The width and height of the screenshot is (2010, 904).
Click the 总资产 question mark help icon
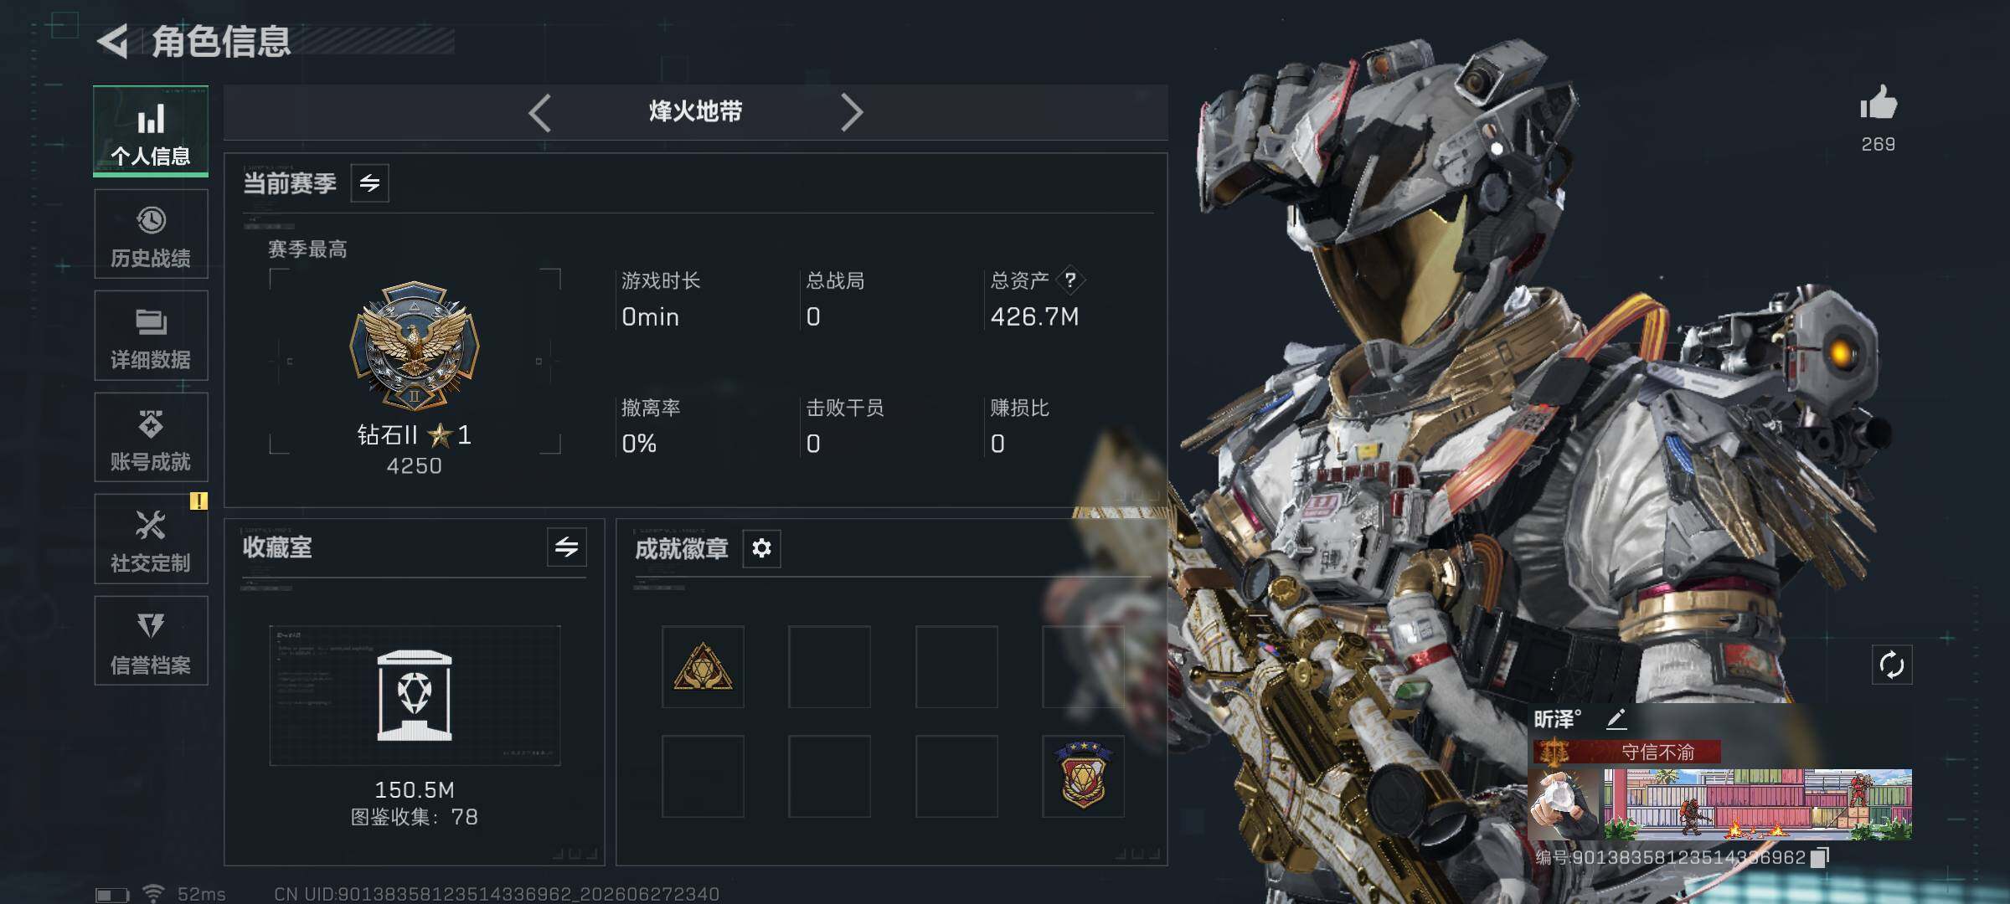click(x=1070, y=280)
